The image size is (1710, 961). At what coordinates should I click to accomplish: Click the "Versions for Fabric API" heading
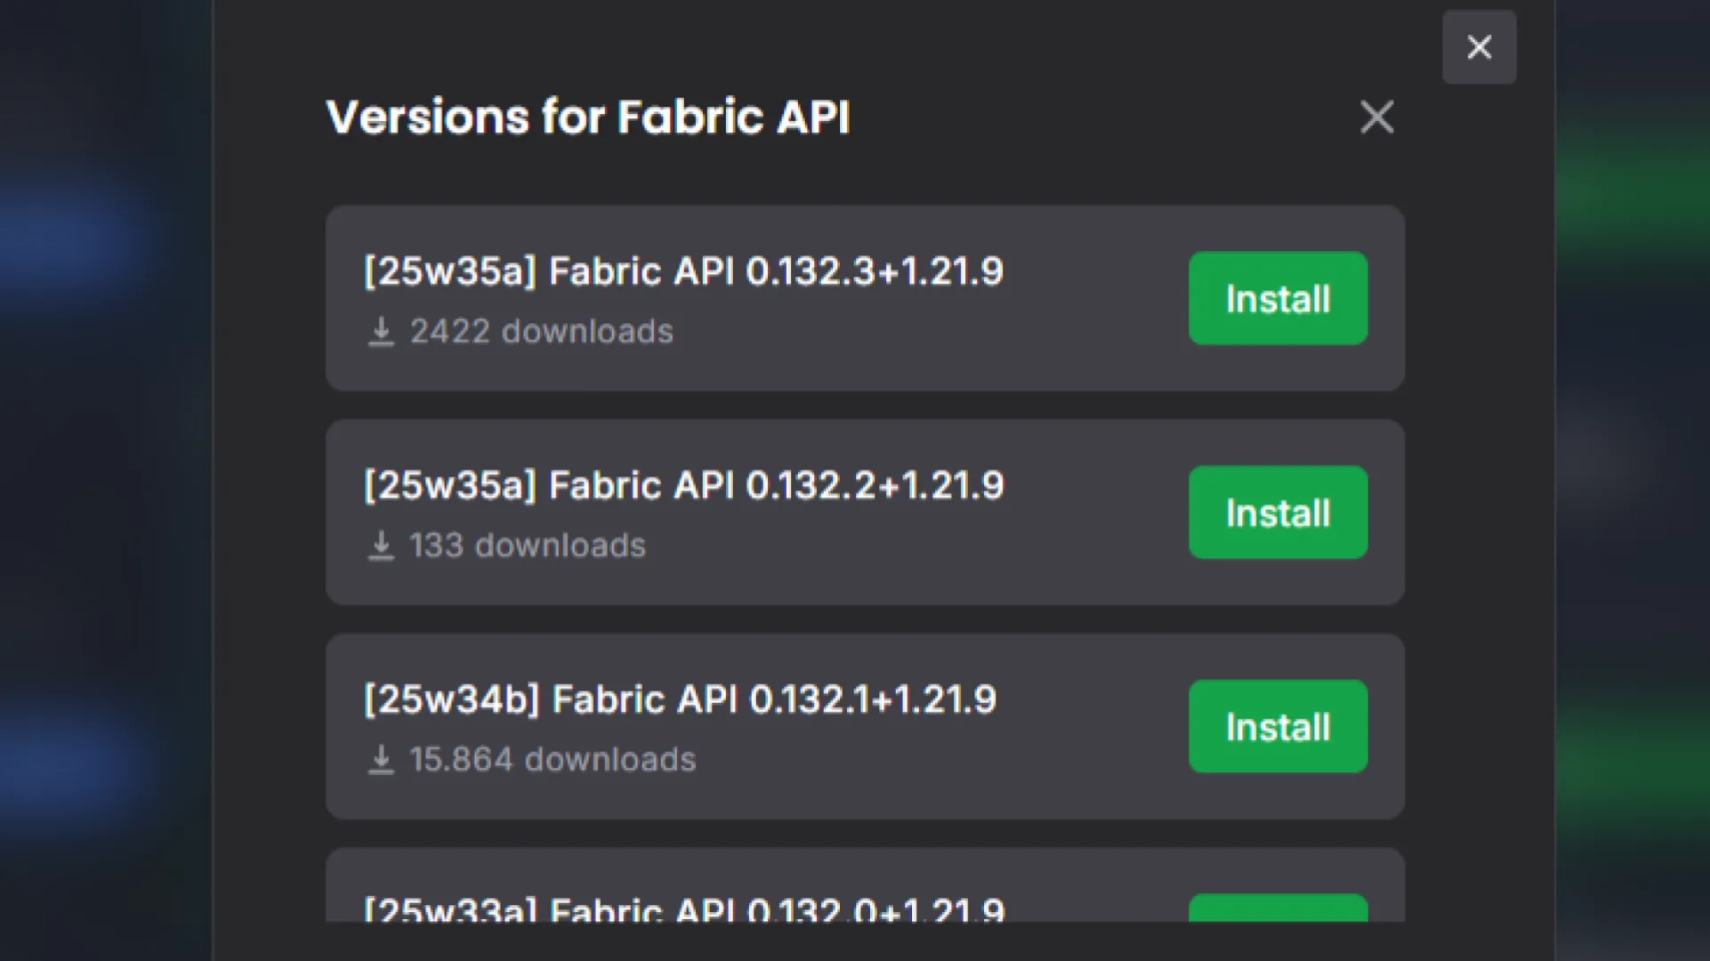pyautogui.click(x=587, y=117)
